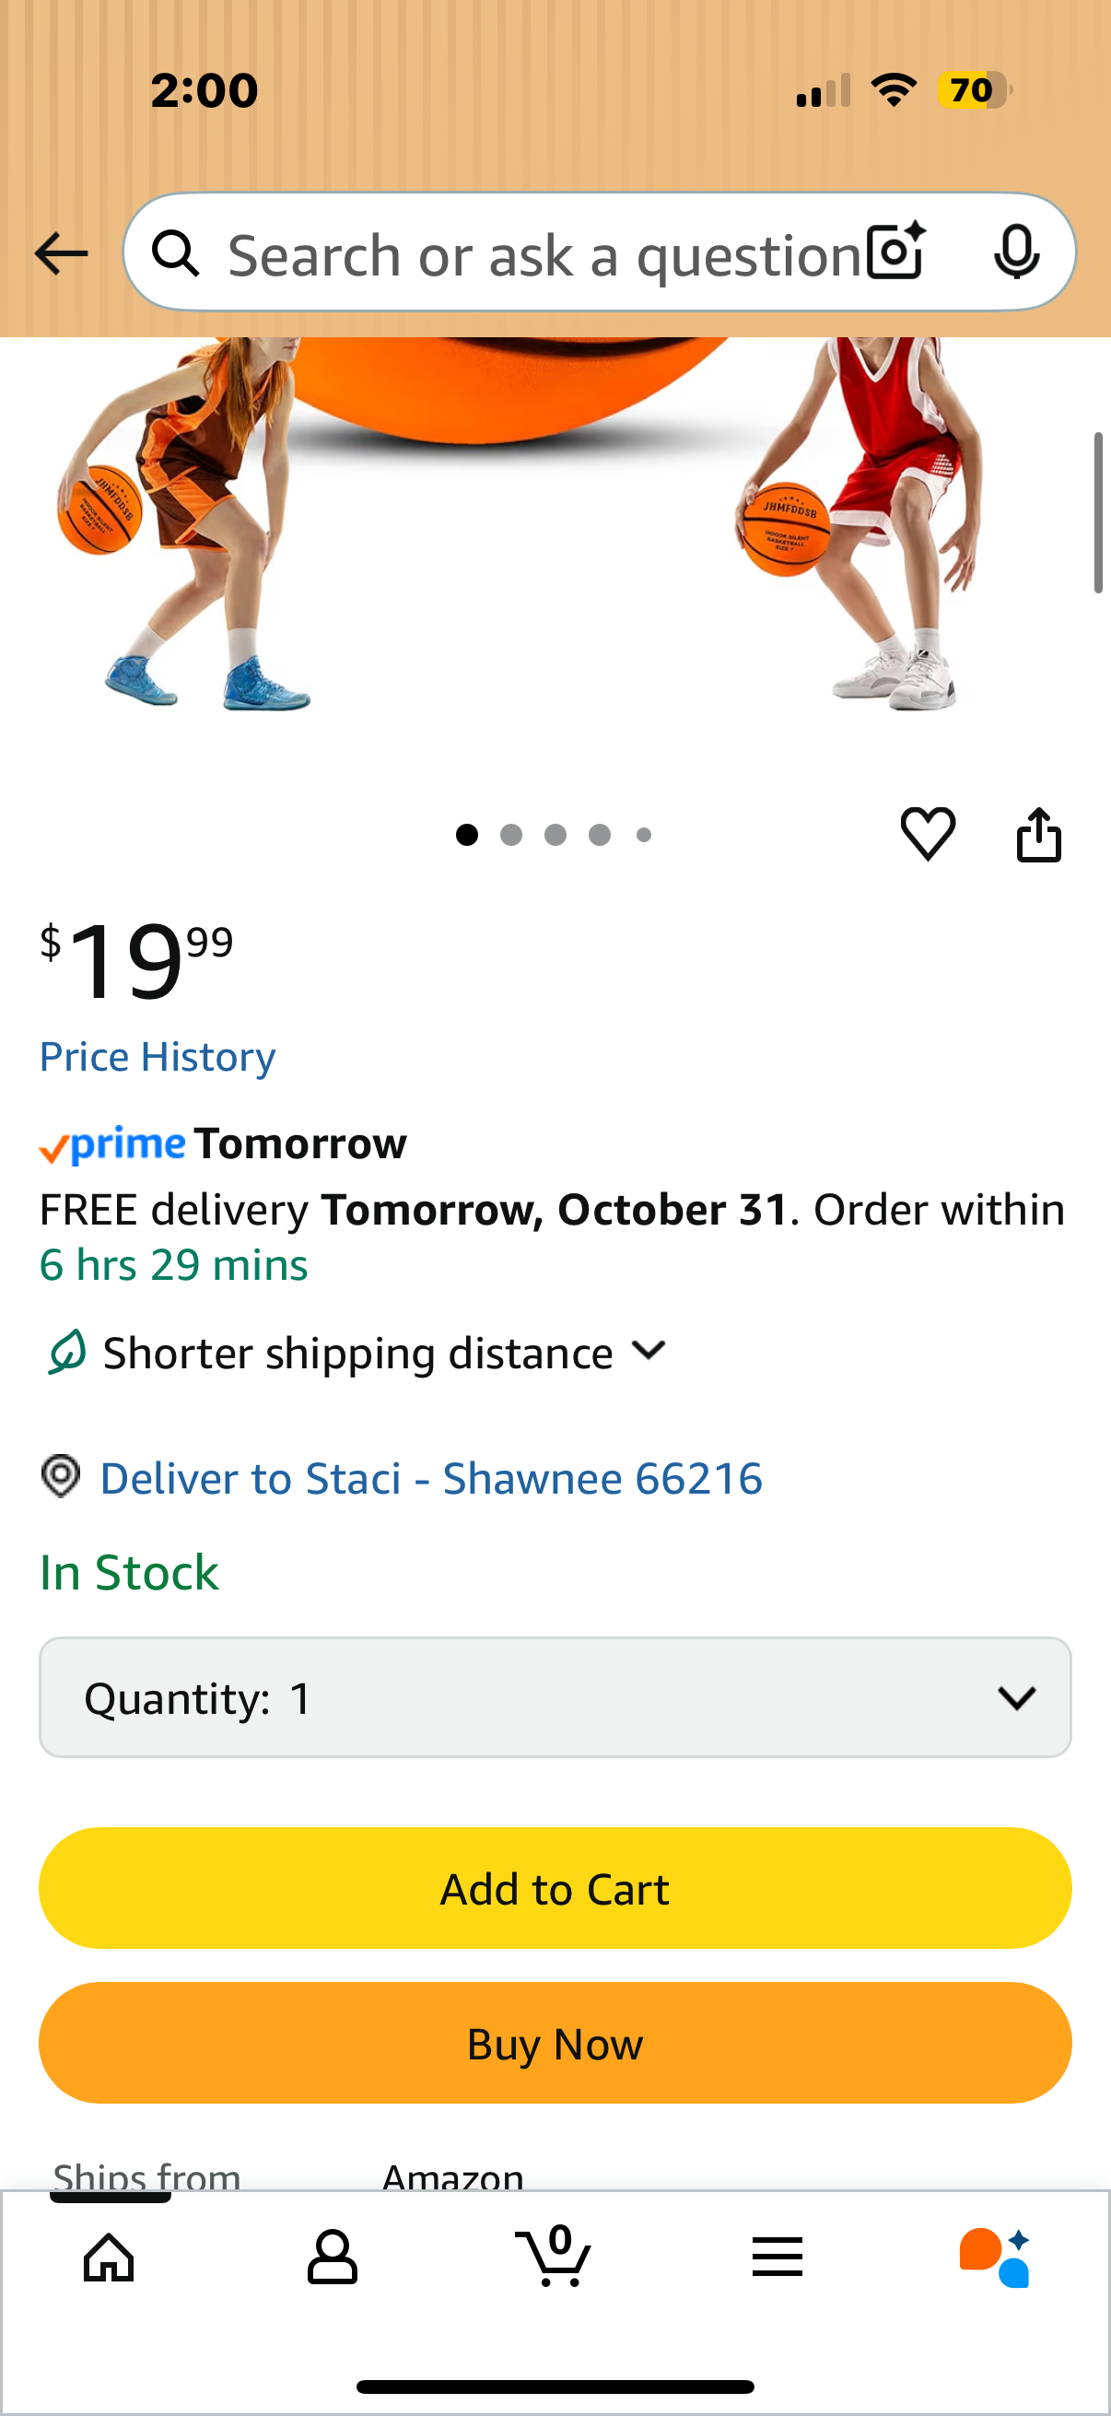The width and height of the screenshot is (1111, 2416).
Task: Select the fourth image carousel dot
Action: pyautogui.click(x=600, y=835)
